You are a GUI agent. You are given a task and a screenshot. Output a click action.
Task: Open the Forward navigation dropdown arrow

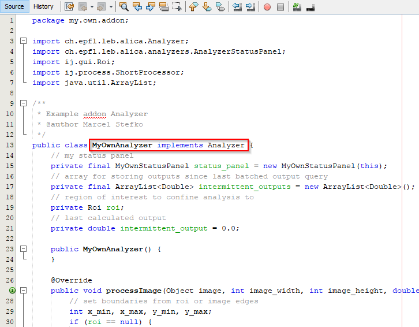click(x=111, y=7)
